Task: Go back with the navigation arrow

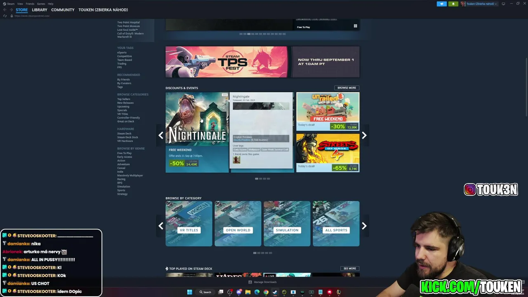Action: tap(5, 10)
